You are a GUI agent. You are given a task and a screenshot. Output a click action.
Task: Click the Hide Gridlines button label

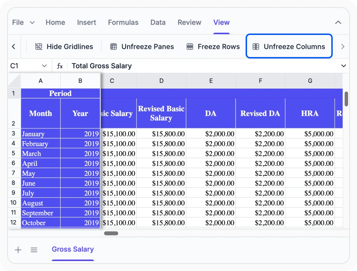[x=70, y=47]
